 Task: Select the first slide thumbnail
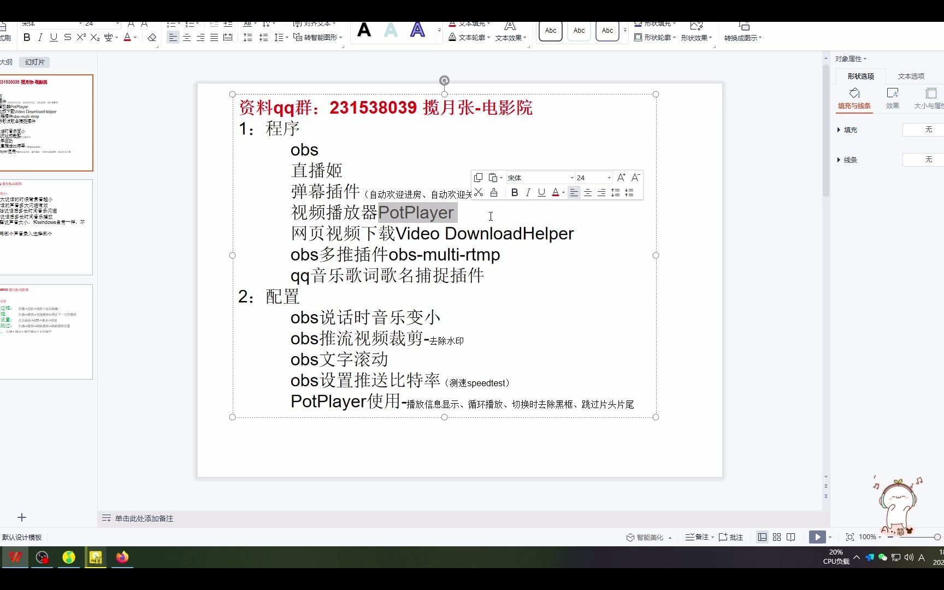(x=46, y=123)
